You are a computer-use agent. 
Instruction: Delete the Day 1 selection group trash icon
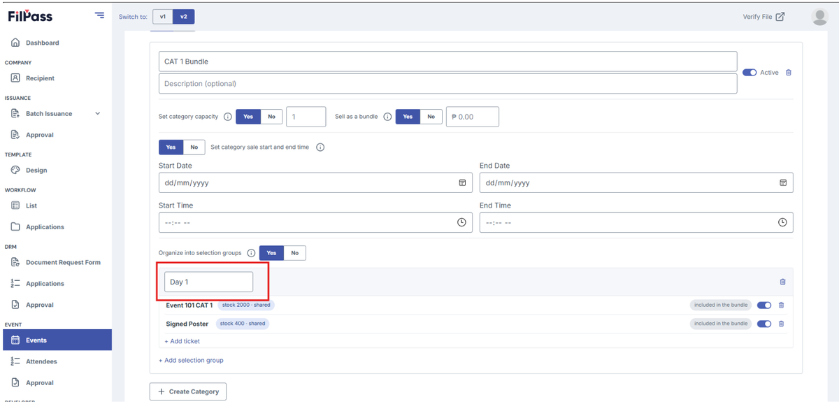coord(782,282)
